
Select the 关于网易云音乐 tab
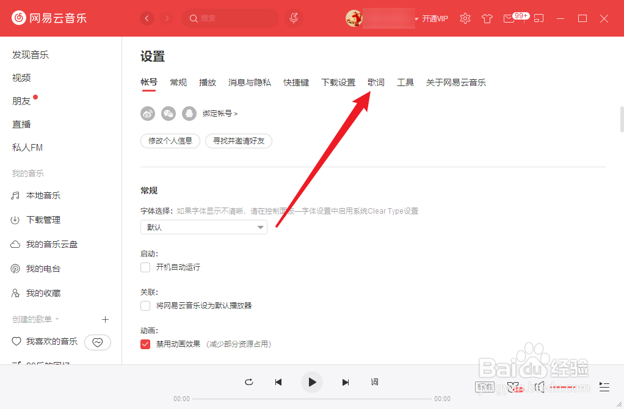tap(456, 82)
